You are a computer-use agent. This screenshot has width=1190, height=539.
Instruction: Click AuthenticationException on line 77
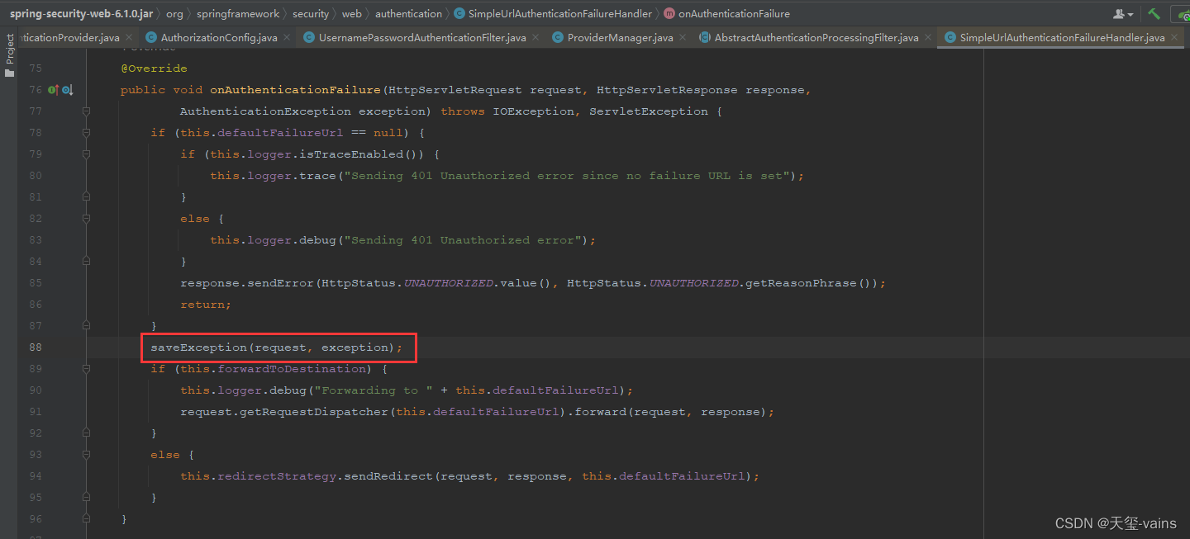pyautogui.click(x=265, y=111)
